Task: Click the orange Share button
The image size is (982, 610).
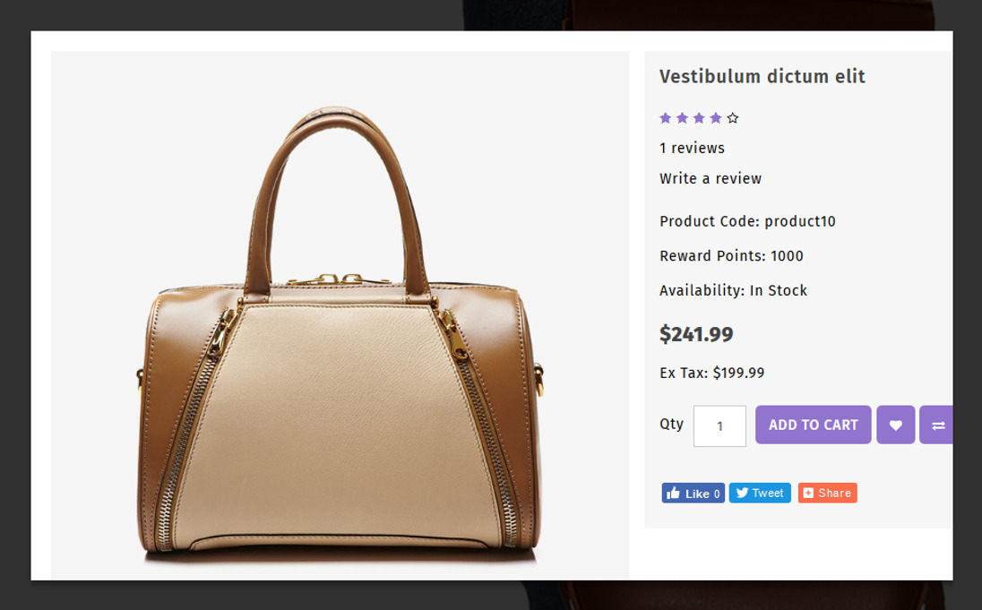Action: click(827, 494)
